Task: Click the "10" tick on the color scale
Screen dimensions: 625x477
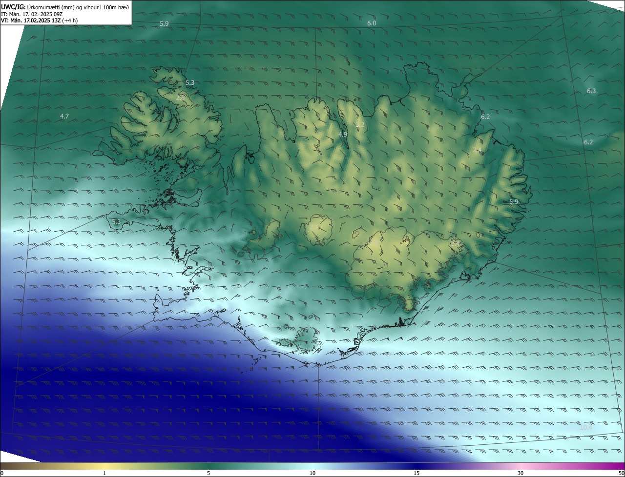Action: pyautogui.click(x=312, y=473)
